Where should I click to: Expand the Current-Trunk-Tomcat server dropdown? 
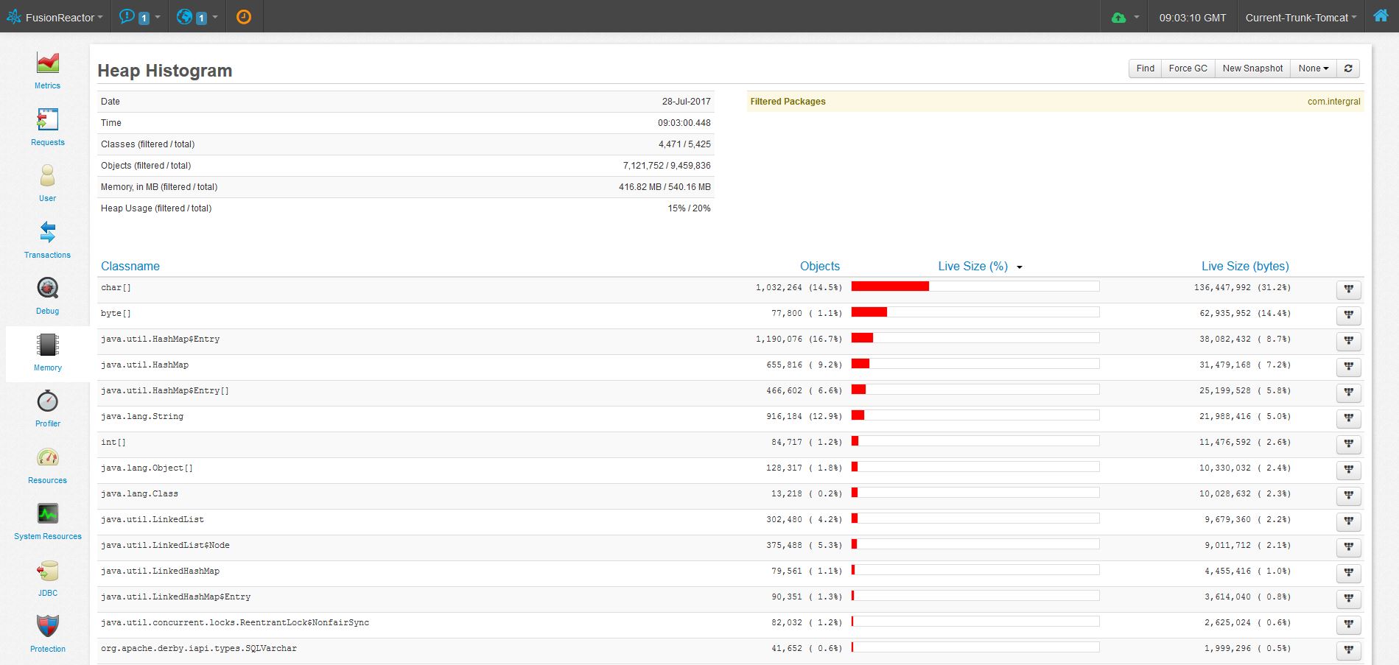pos(1300,17)
